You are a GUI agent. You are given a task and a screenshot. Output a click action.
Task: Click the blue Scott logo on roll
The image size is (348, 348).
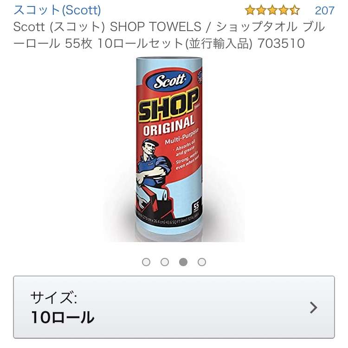[169, 81]
